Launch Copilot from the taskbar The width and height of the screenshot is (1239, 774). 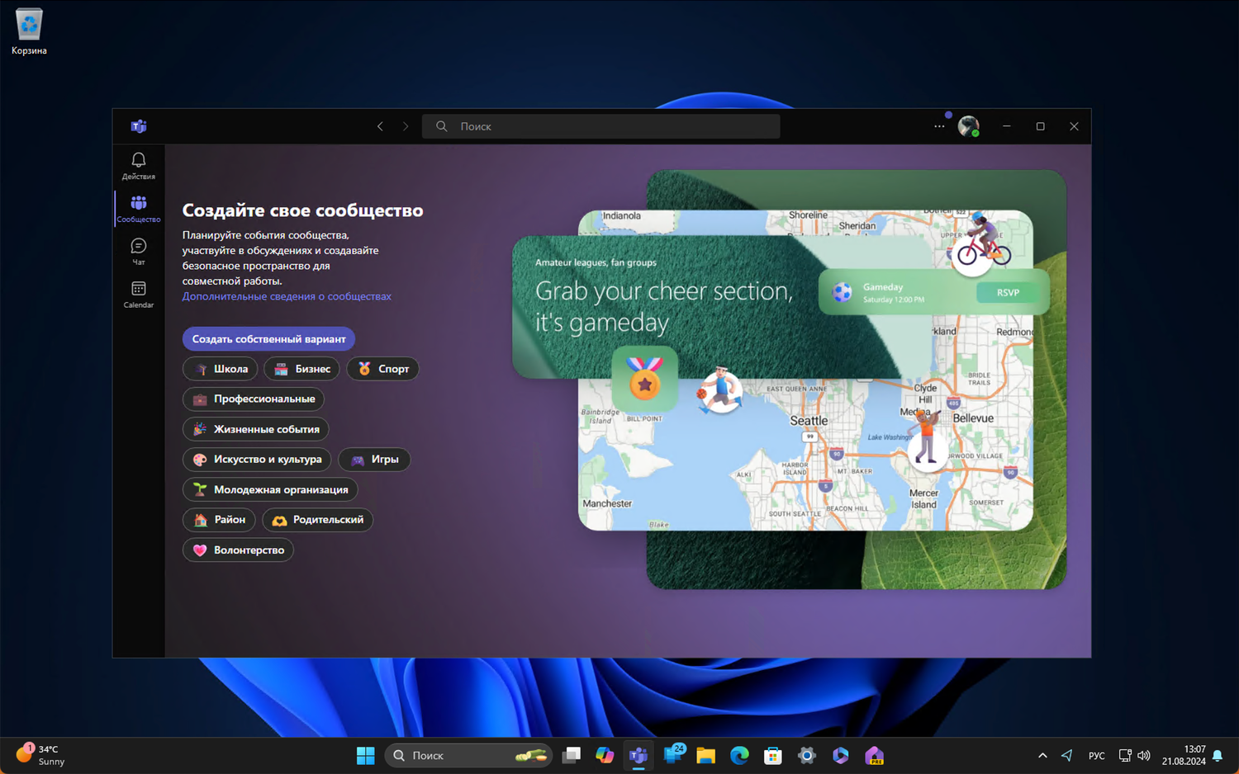605,756
